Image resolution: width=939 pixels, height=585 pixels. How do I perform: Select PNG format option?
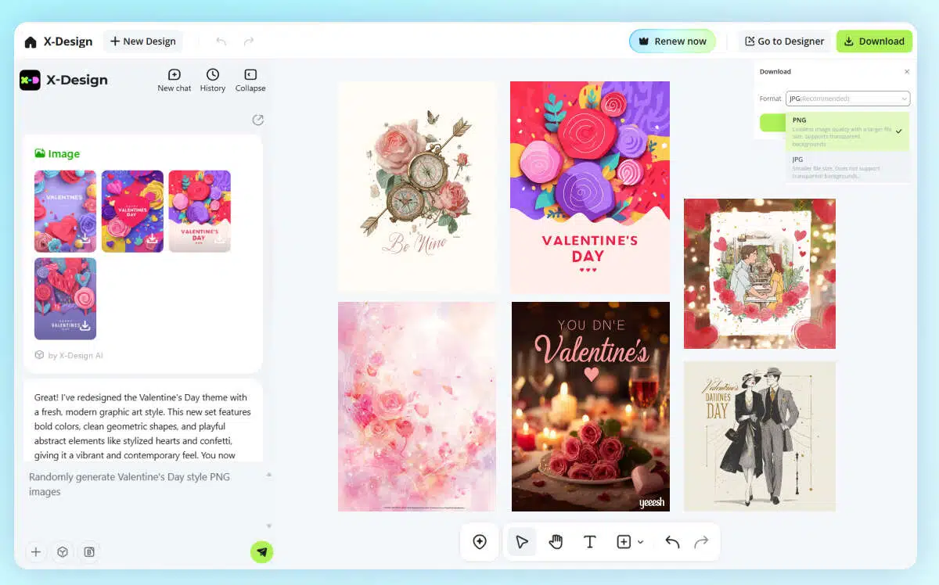coord(847,131)
